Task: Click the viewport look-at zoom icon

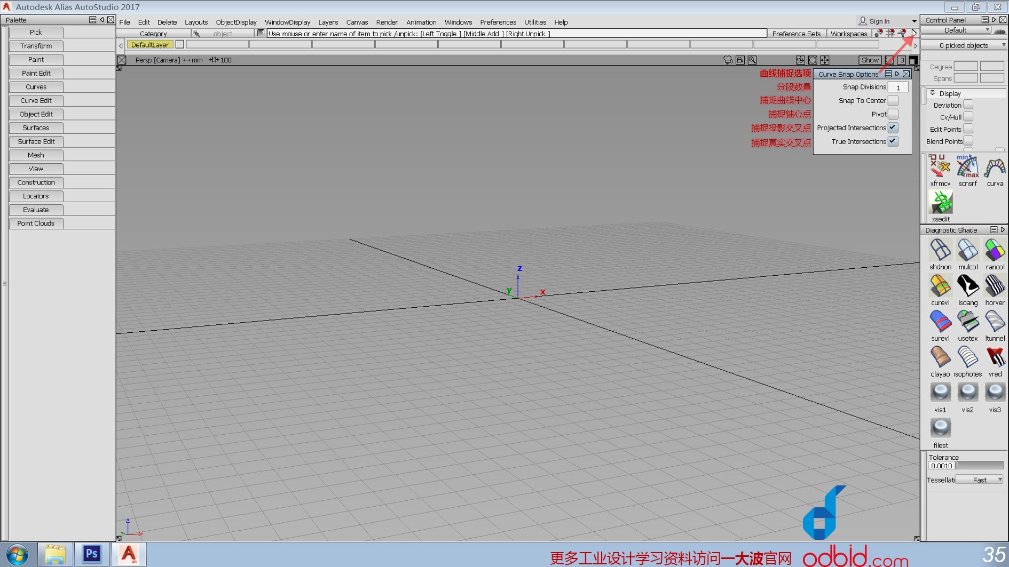Action: point(752,60)
